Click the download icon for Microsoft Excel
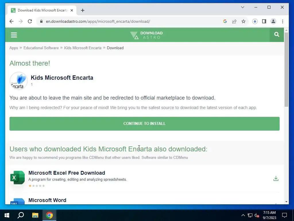This screenshot has width=294, height=221. coord(276,178)
